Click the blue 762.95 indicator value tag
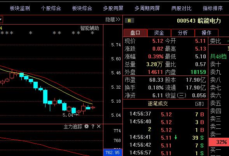Viewport: 229px width, 156px height. point(113,152)
